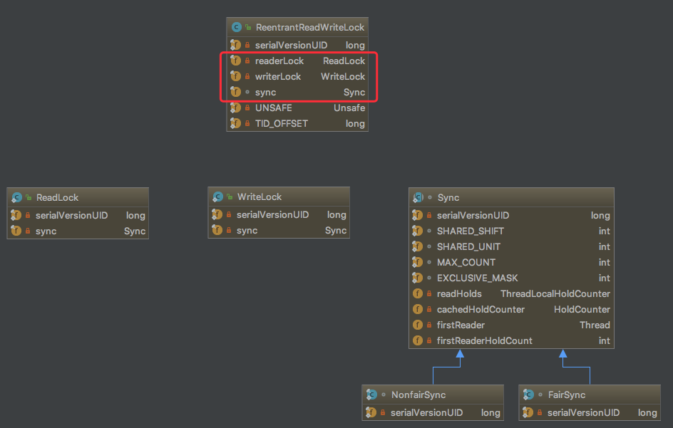Select the NonfairSync node title

click(x=418, y=395)
